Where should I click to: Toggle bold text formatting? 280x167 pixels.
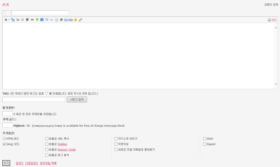(6, 20)
